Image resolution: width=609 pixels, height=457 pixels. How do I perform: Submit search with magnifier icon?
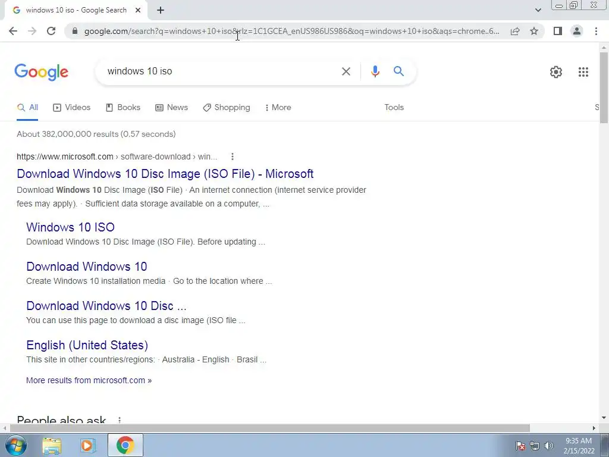coord(398,71)
